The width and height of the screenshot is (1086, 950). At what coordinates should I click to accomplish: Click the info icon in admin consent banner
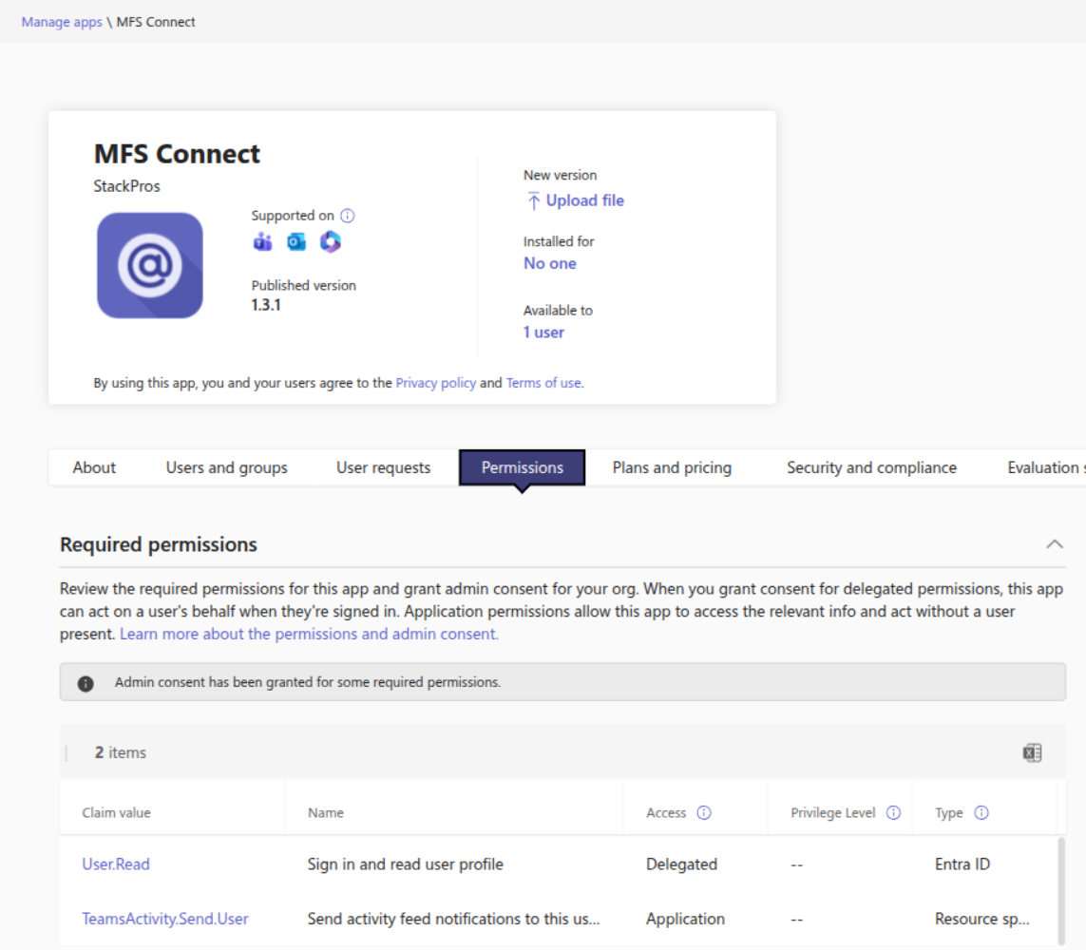coord(86,684)
